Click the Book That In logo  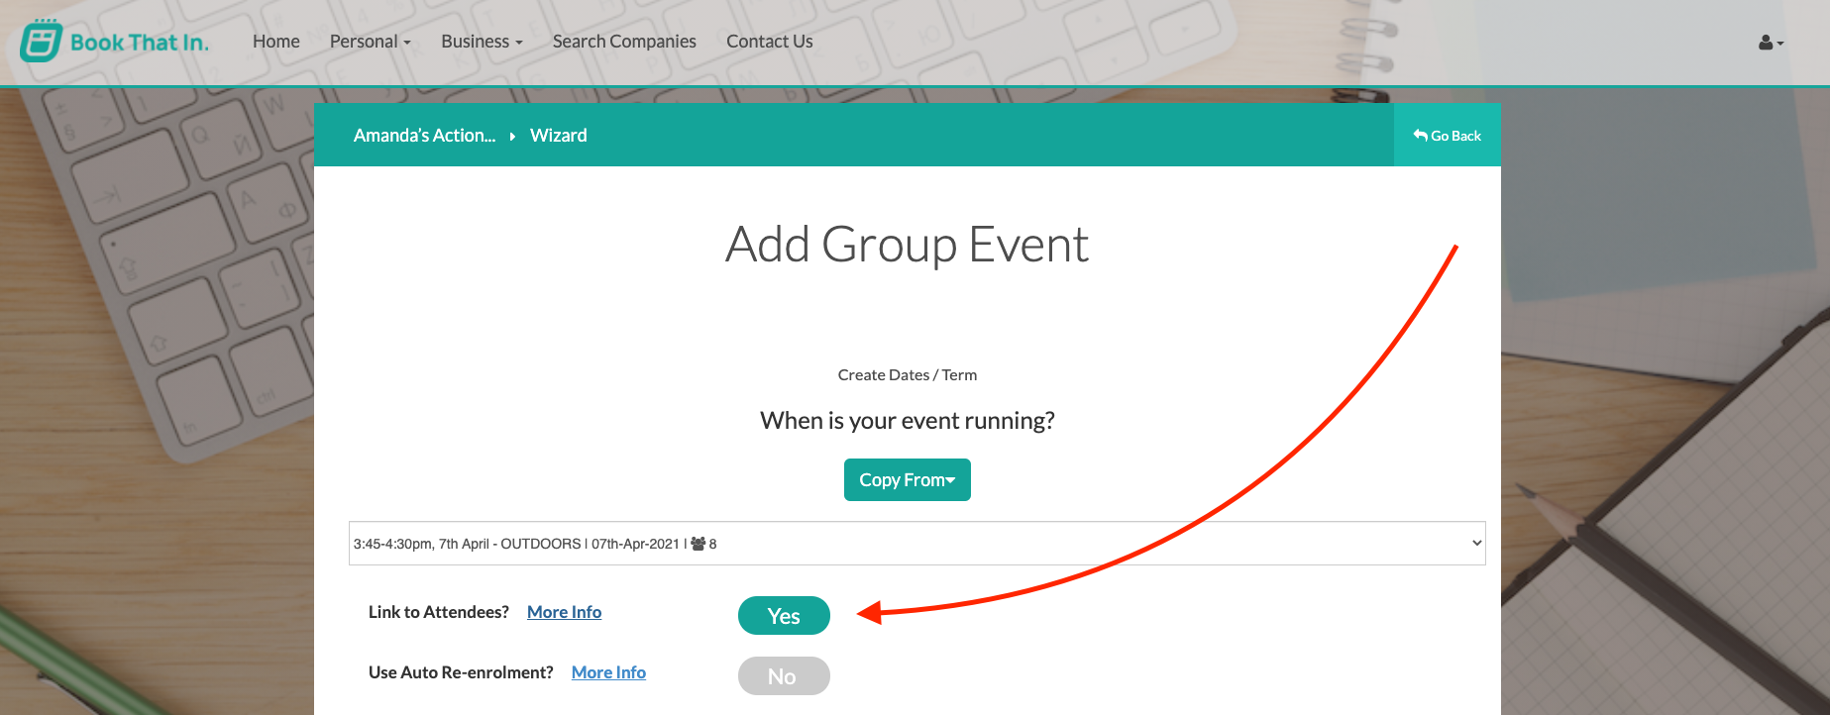[x=115, y=42]
